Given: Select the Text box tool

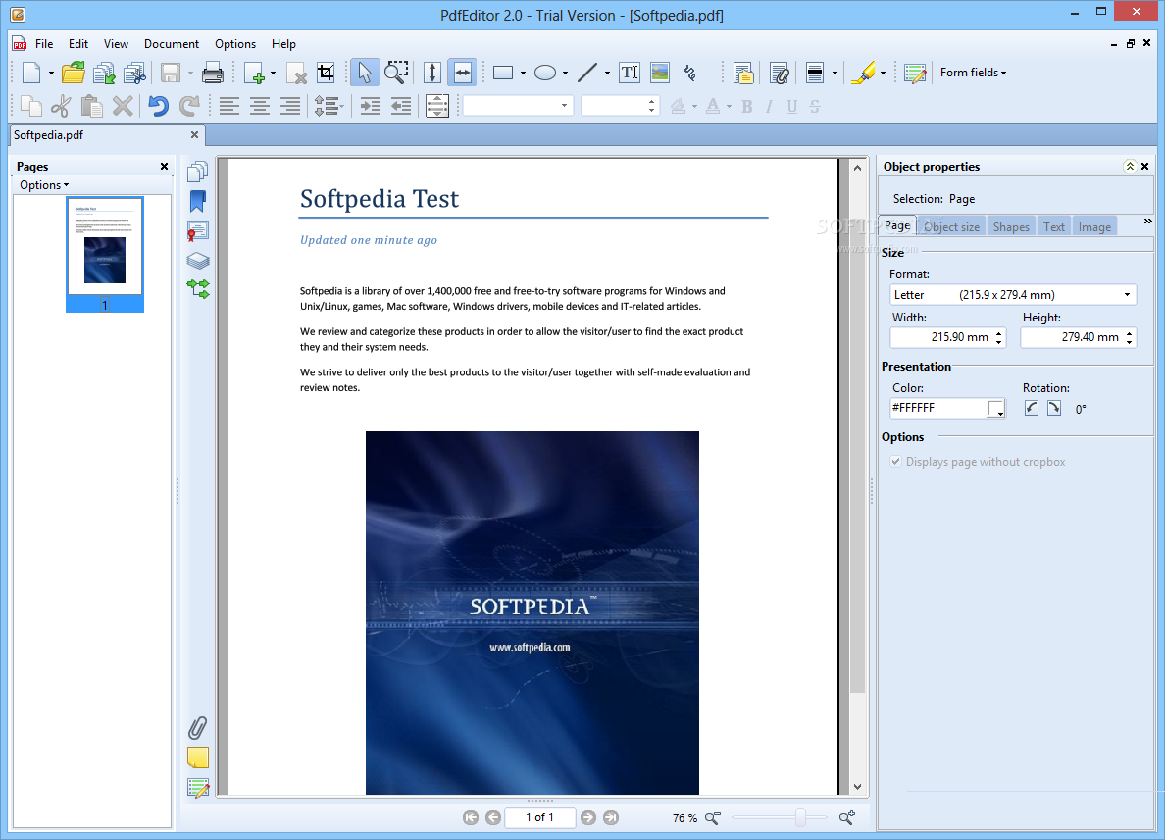Looking at the screenshot, I should coord(630,73).
